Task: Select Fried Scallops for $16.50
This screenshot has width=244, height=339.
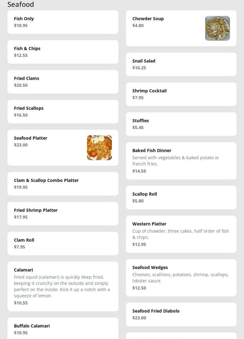Action: 63,112
